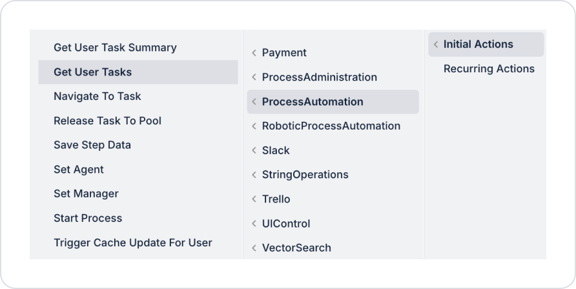
Task: Open the UIControl chevron arrow
Action: (x=254, y=224)
